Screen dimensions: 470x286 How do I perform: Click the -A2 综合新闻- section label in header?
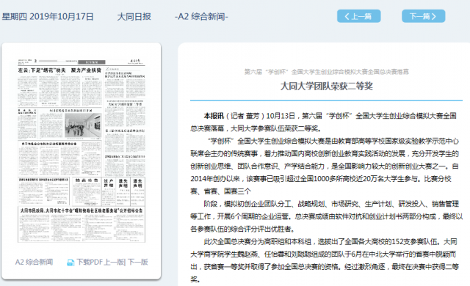tap(201, 17)
